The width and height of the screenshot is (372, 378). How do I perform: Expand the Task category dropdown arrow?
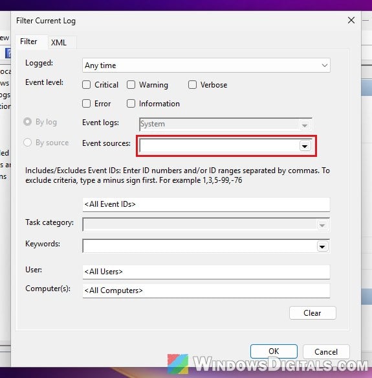click(x=322, y=225)
